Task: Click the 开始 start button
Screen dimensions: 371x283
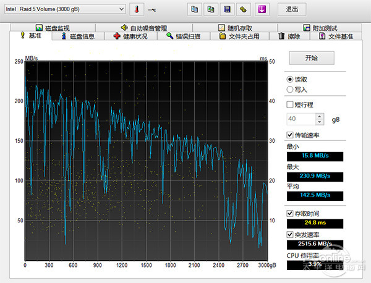Action: tap(311, 57)
